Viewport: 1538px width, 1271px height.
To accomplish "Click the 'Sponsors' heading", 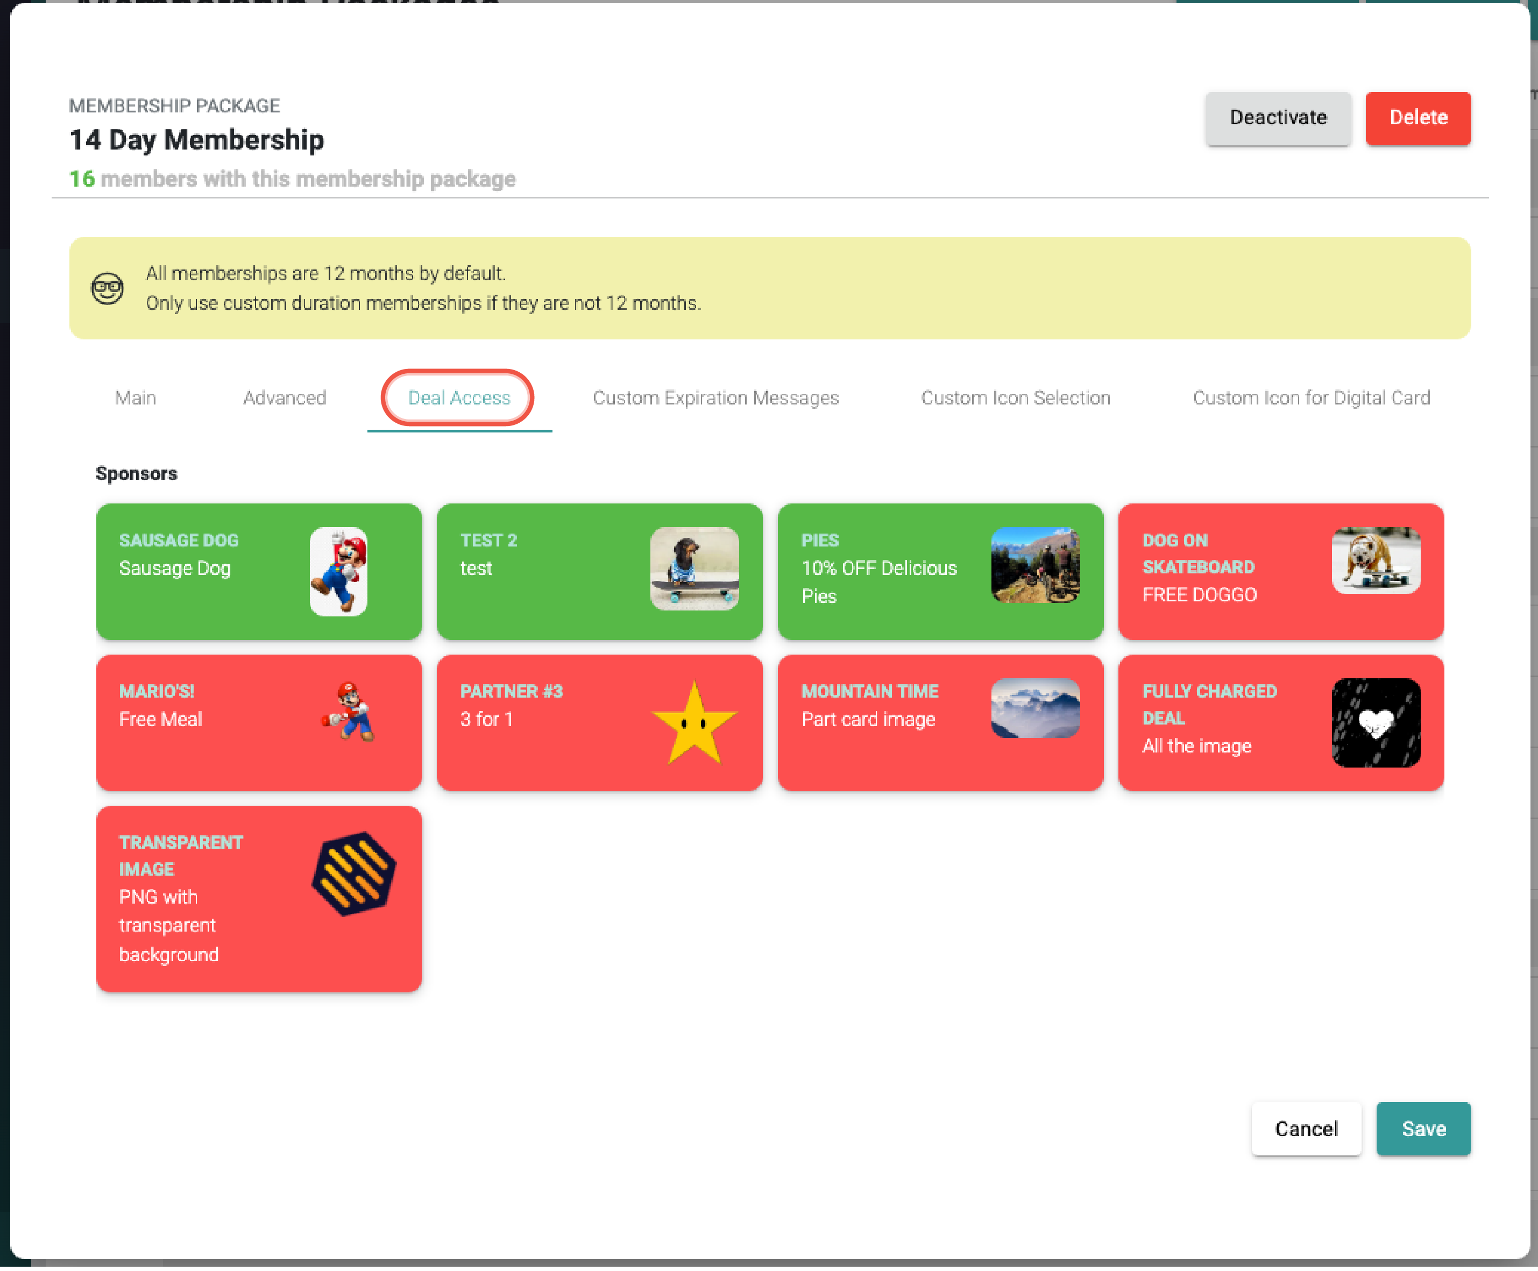I will [x=136, y=474].
